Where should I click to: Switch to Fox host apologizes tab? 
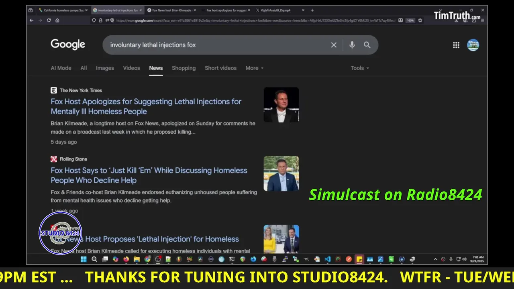pyautogui.click(x=226, y=10)
